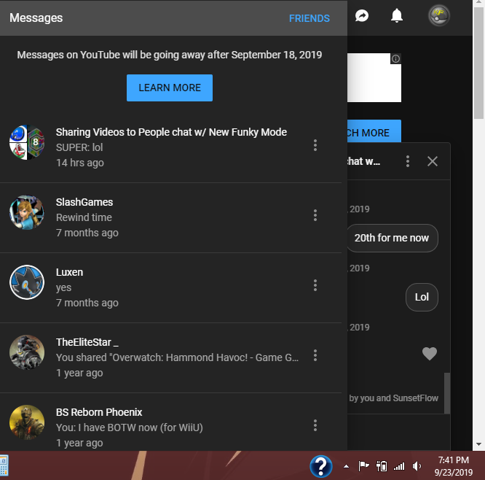Click calculator icon on taskbar
Image resolution: width=485 pixels, height=480 pixels.
pos(4,465)
